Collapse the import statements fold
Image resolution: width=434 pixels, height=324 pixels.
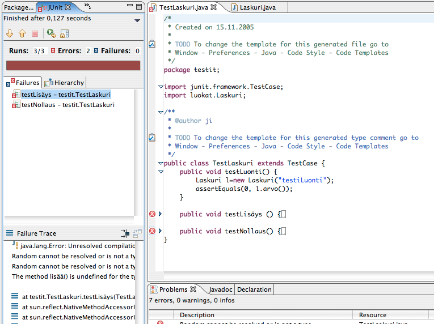tap(161, 87)
